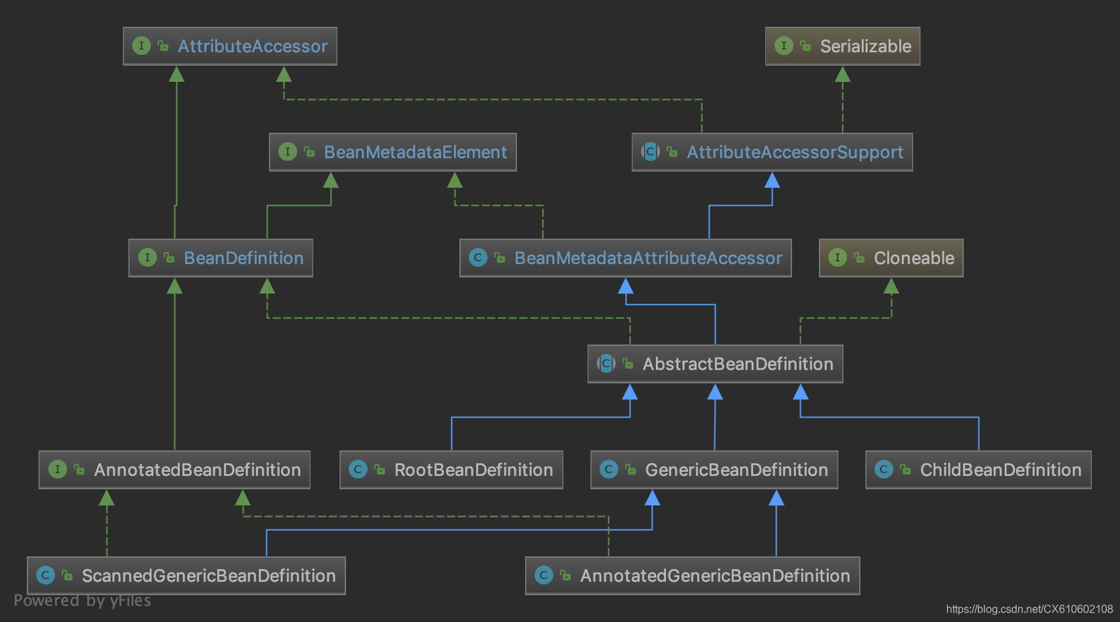Click the public lock icon on BeanDefinition
This screenshot has height=622, width=1120.
[x=169, y=257]
